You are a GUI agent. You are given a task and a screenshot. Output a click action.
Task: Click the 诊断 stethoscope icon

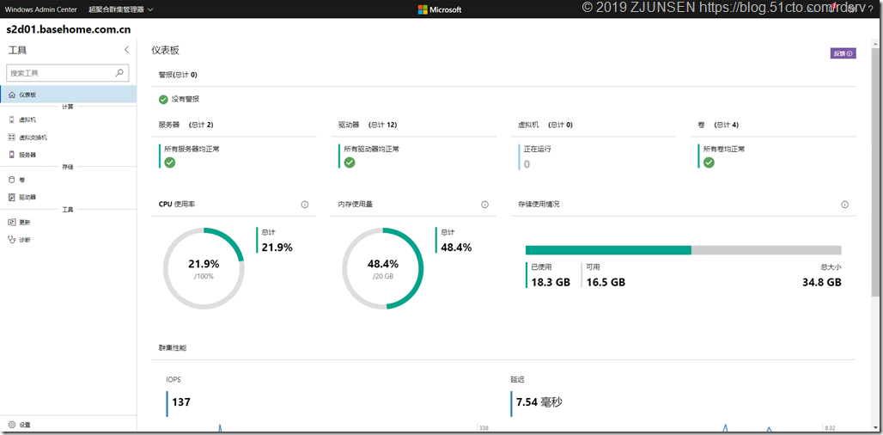pyautogui.click(x=12, y=240)
